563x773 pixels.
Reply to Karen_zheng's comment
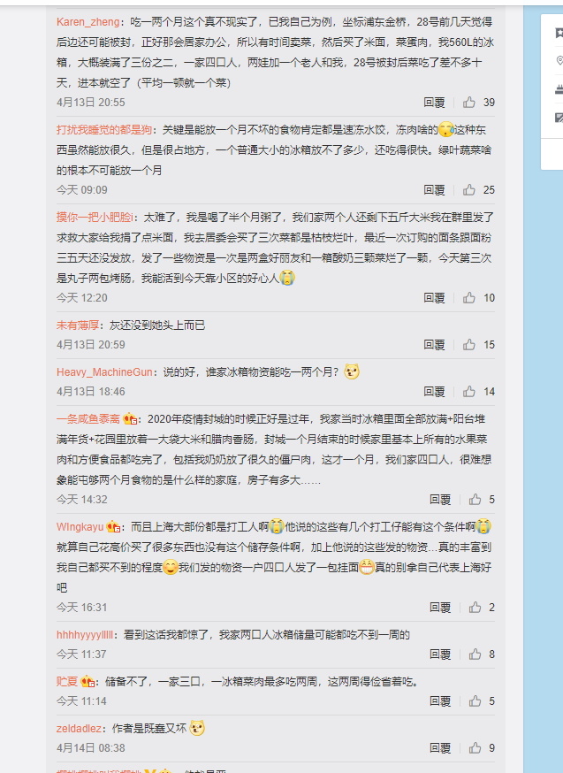point(435,102)
